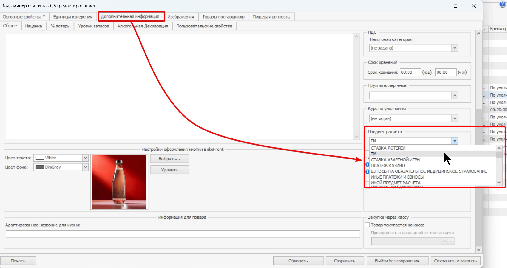Click the list's scroll down arrow
Screen dimensions: 507x268
tap(499, 182)
